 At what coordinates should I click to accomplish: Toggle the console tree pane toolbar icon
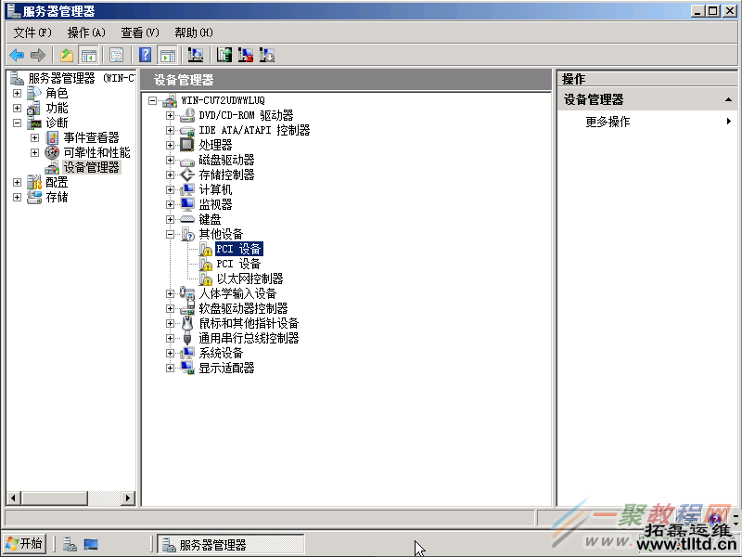coord(89,54)
